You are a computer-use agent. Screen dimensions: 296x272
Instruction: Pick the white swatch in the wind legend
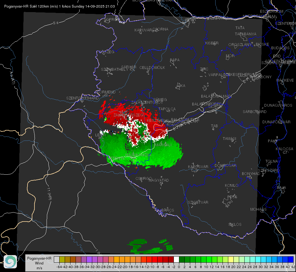point(176,259)
